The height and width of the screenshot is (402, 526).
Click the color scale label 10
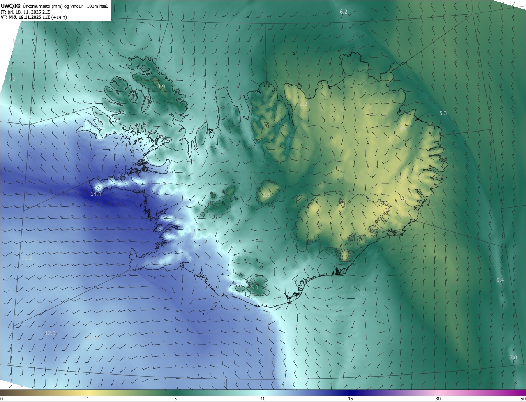coord(263,399)
